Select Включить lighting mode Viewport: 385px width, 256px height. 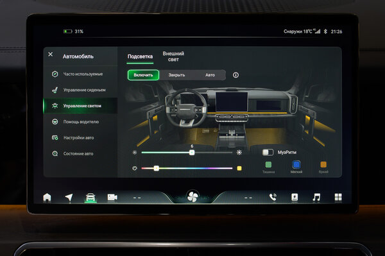[143, 75]
